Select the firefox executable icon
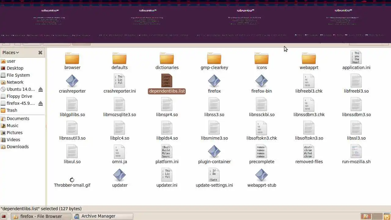 tap(214, 81)
